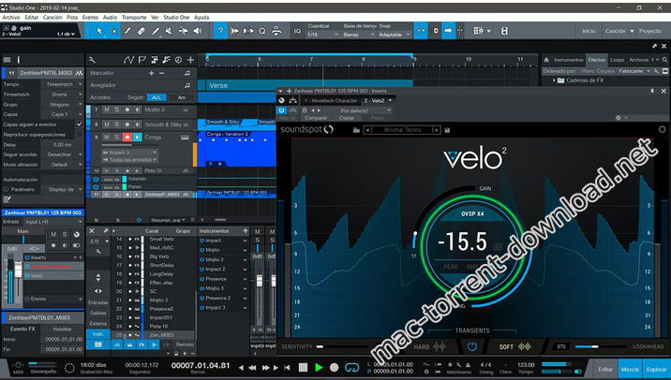Open Seguir acordes Desactivar dropdown
The width and height of the screenshot is (671, 380).
pyautogui.click(x=63, y=154)
